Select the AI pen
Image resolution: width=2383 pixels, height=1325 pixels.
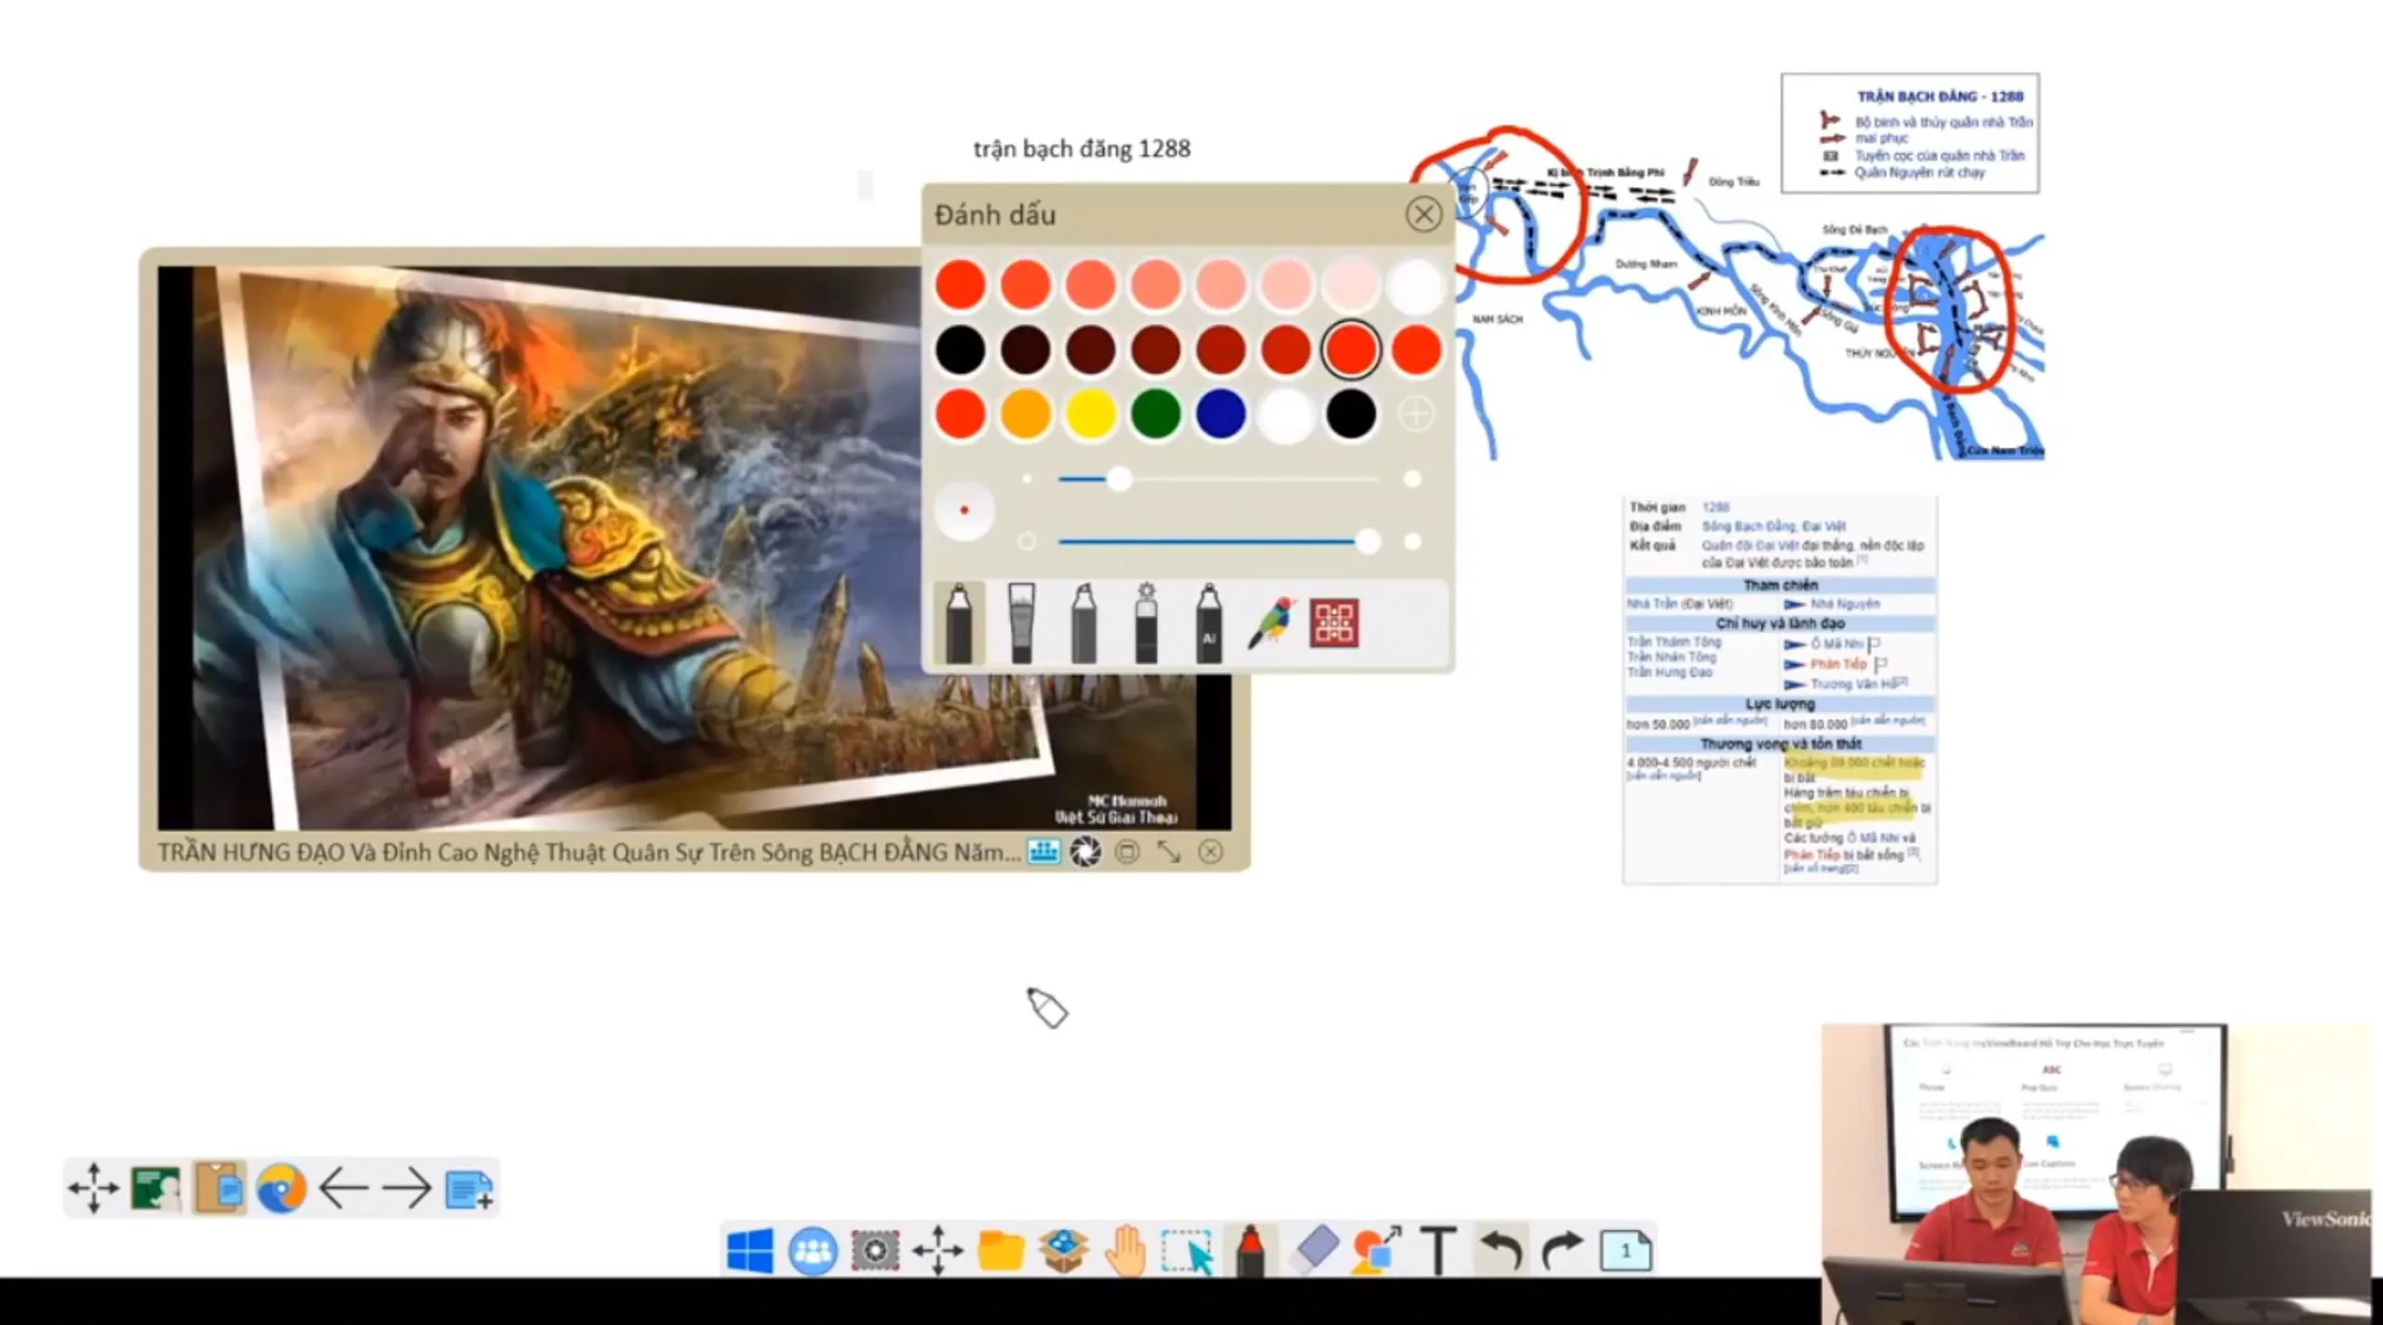[1208, 623]
